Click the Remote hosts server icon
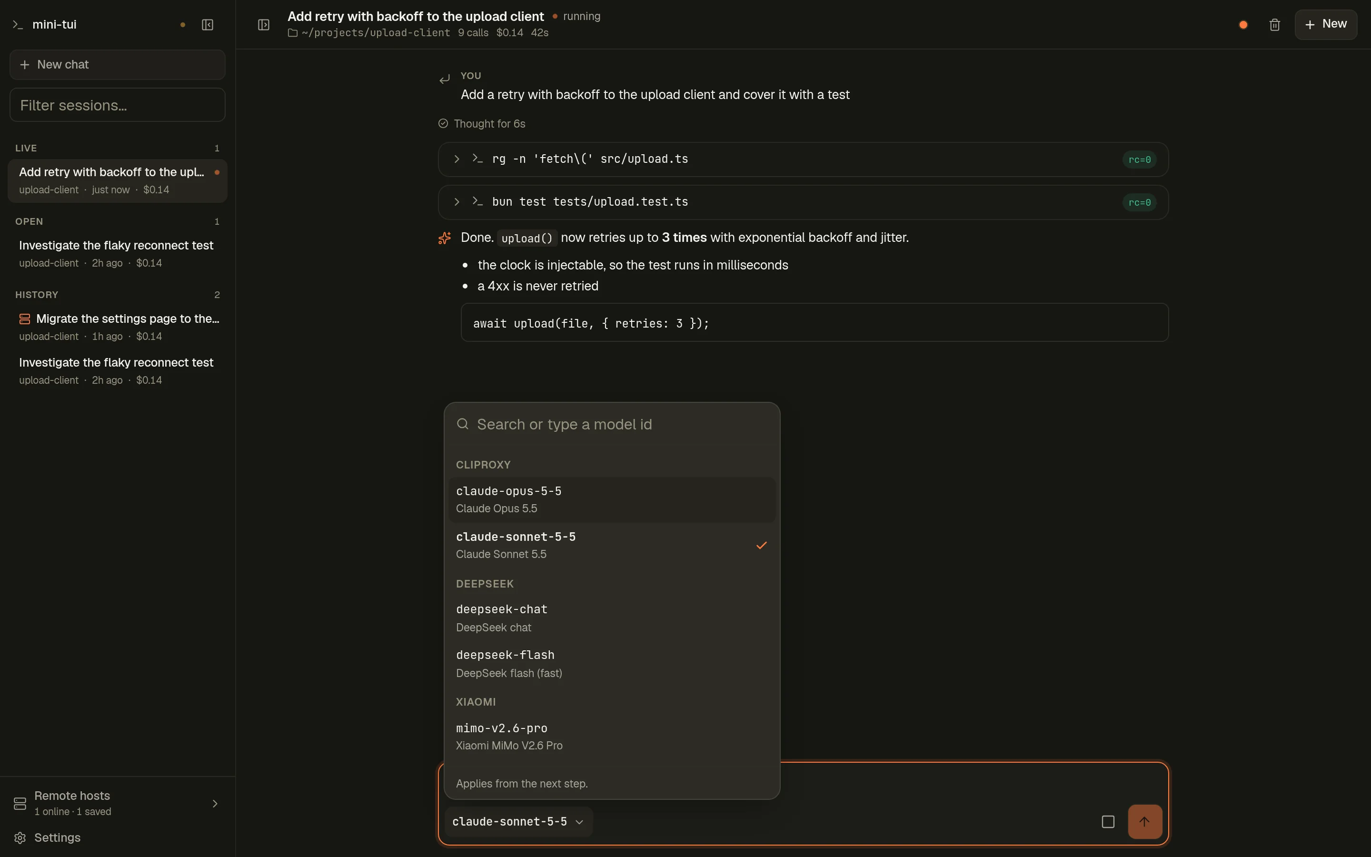The height and width of the screenshot is (857, 1371). pos(20,803)
